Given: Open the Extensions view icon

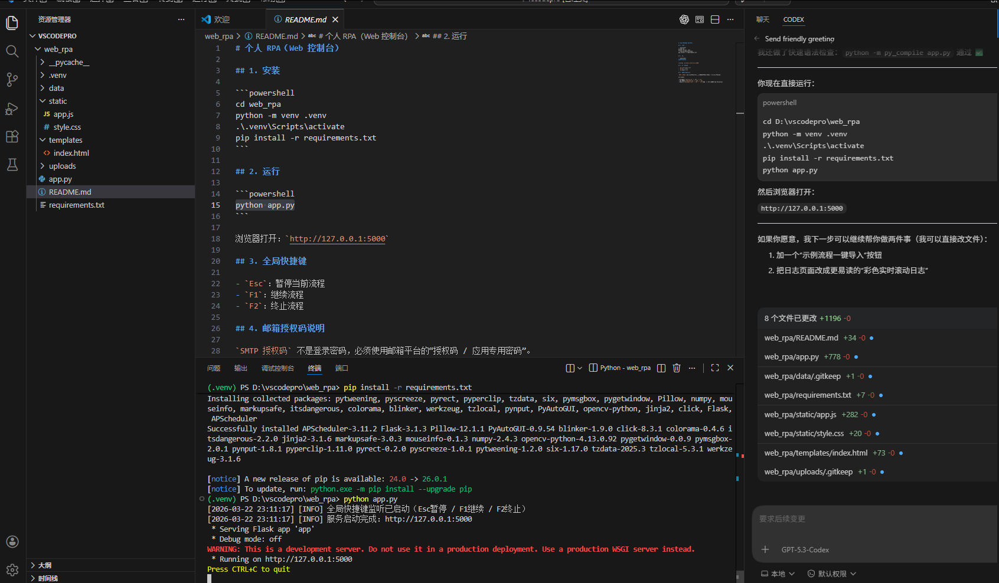Looking at the screenshot, I should pyautogui.click(x=12, y=136).
